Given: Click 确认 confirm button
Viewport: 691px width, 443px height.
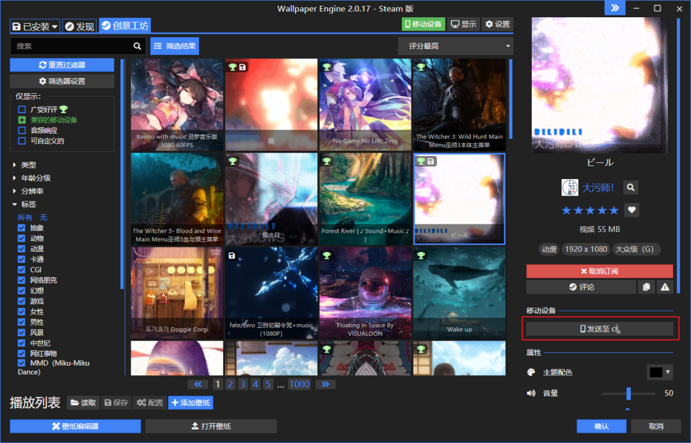Looking at the screenshot, I should pos(601,426).
